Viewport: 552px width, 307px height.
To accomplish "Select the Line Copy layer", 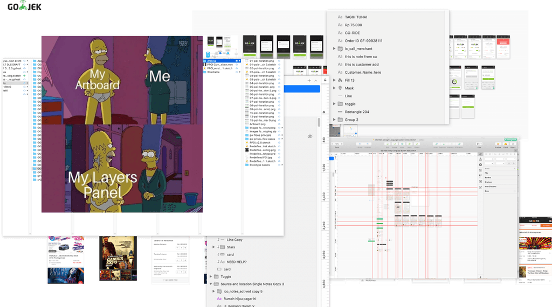I will click(x=234, y=240).
